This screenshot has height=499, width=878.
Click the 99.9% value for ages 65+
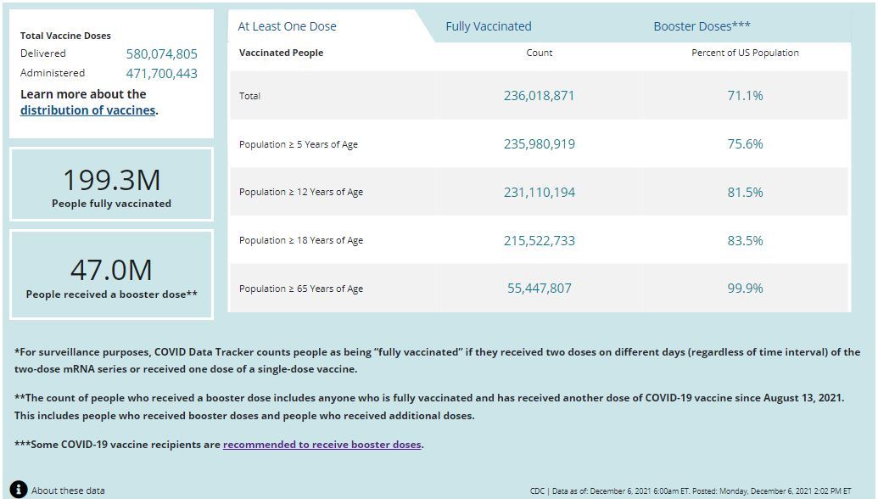point(745,289)
